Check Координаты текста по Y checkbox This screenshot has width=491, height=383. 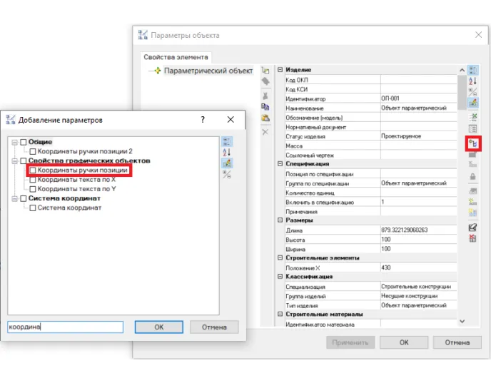(33, 189)
